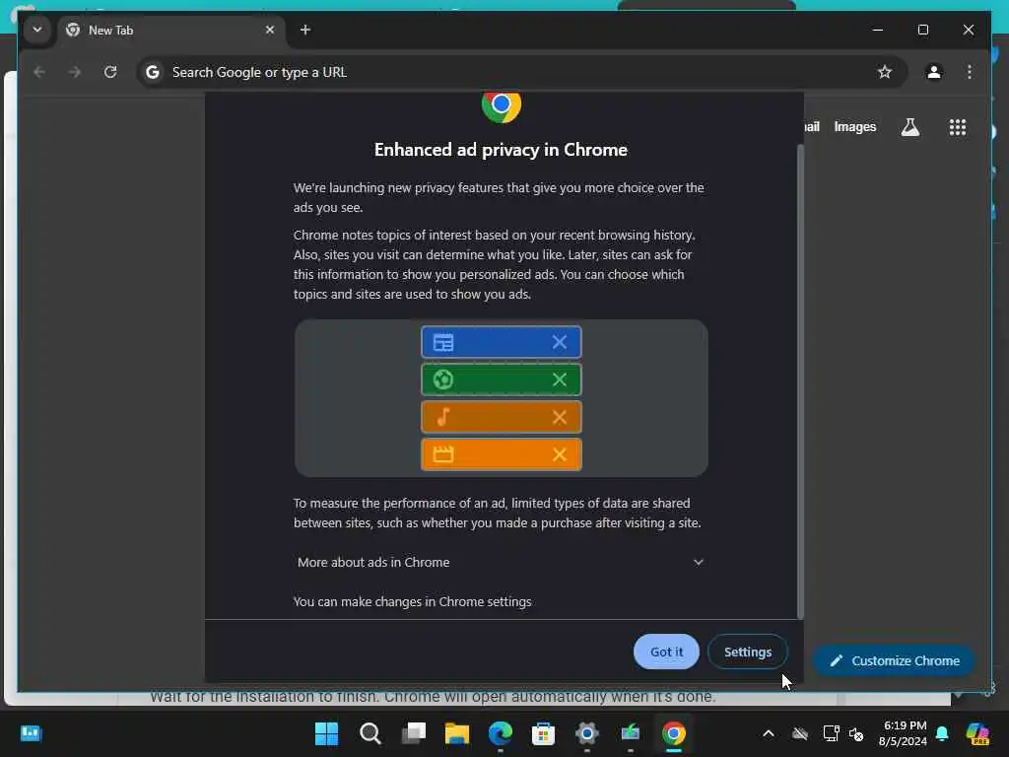The image size is (1009, 757).
Task: Open the Widgets button on the taskbar
Action: pos(31,733)
